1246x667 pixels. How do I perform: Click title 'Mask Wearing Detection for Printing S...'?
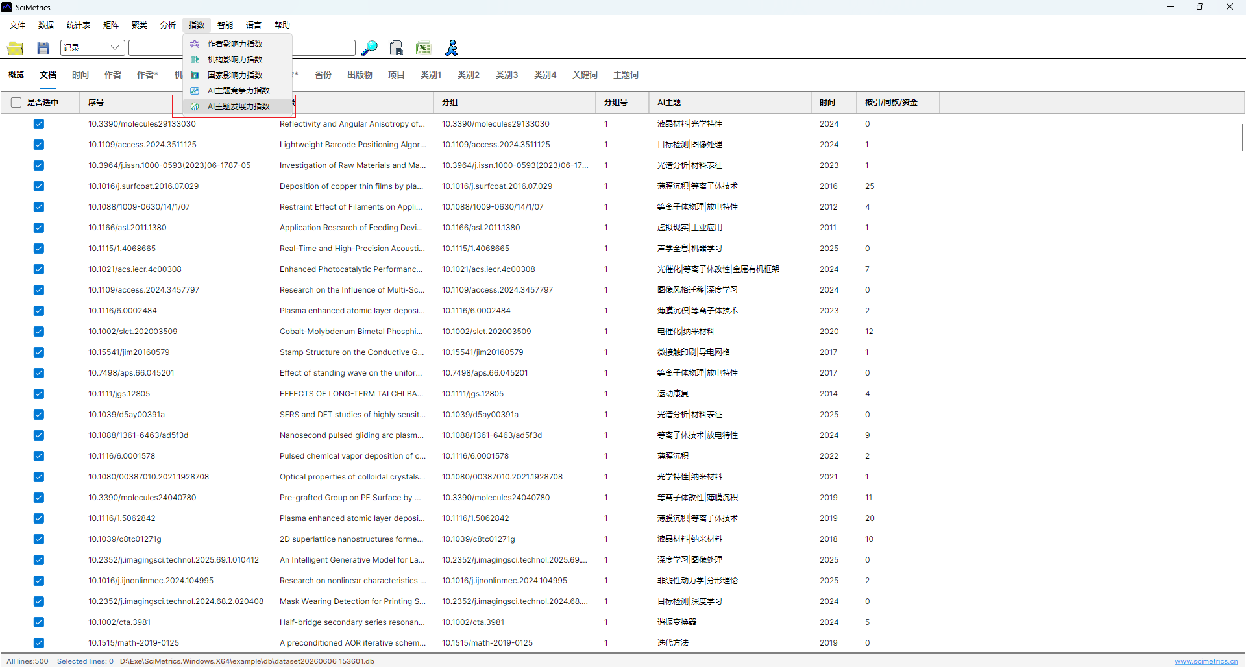tap(352, 601)
